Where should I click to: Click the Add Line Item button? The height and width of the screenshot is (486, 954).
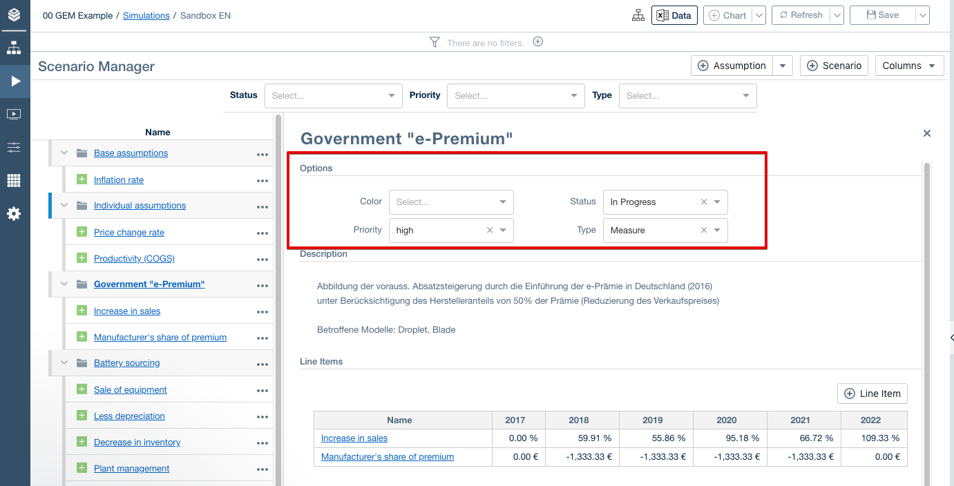872,393
